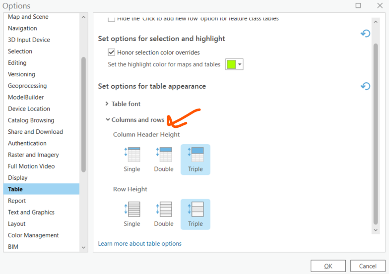Open Learn more about table options link
This screenshot has width=389, height=274.
tap(140, 244)
